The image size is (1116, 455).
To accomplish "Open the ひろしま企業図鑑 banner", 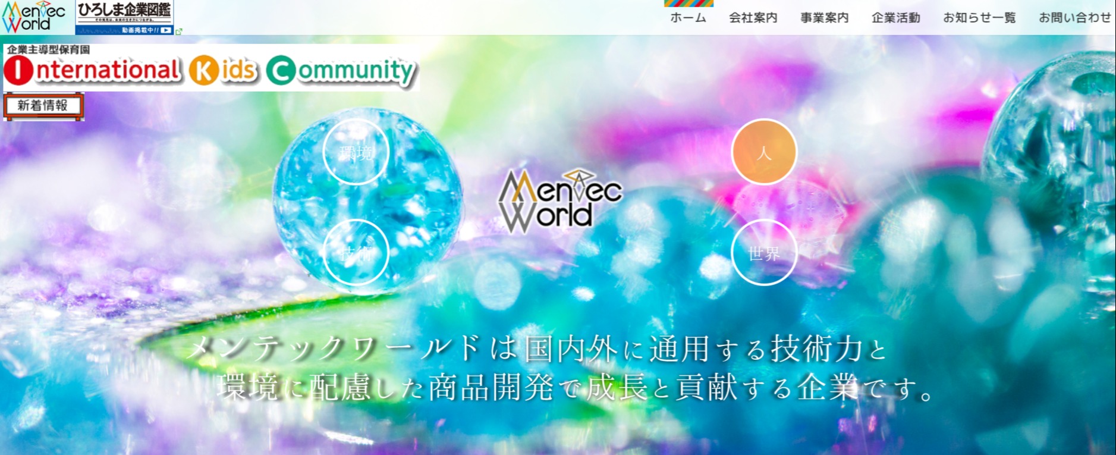I will [x=124, y=17].
